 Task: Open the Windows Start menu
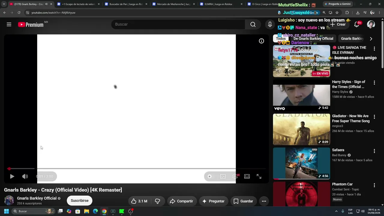coord(6,211)
